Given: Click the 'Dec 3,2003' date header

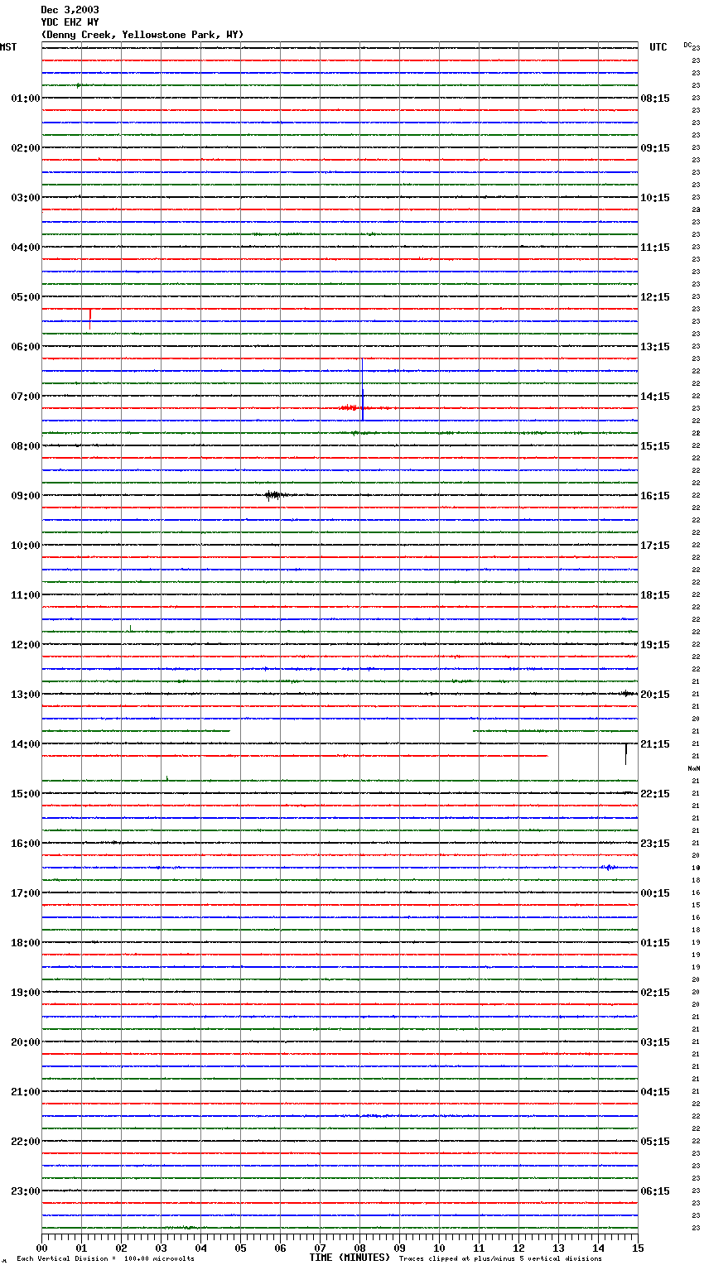Looking at the screenshot, I should [x=70, y=10].
